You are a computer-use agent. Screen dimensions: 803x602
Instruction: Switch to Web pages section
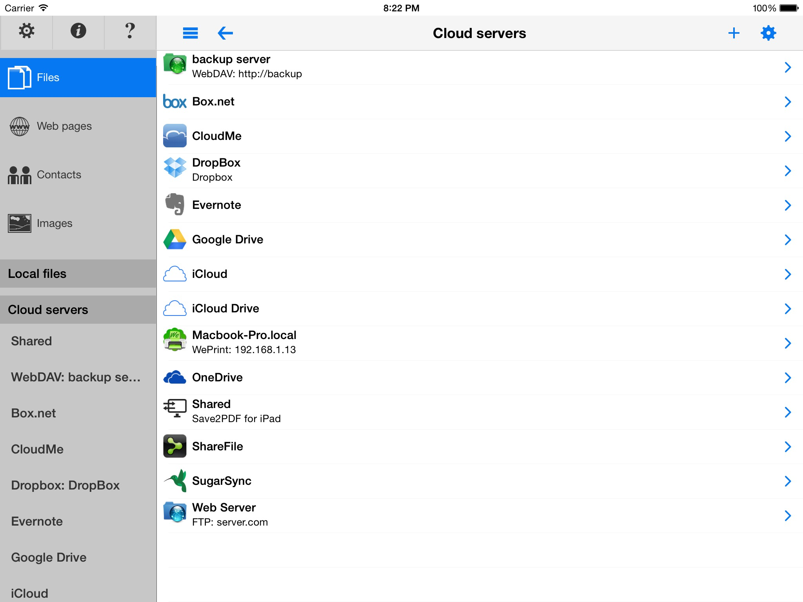(x=64, y=126)
